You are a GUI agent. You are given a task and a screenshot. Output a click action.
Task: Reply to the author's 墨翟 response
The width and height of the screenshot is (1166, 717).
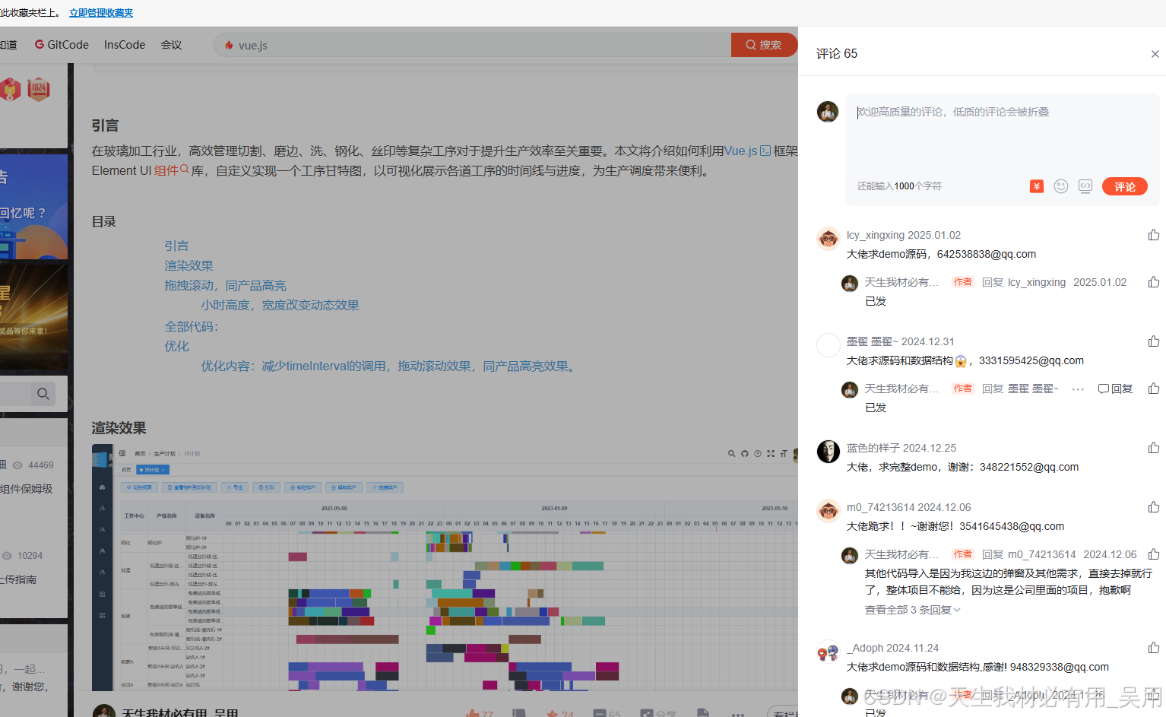(1115, 389)
